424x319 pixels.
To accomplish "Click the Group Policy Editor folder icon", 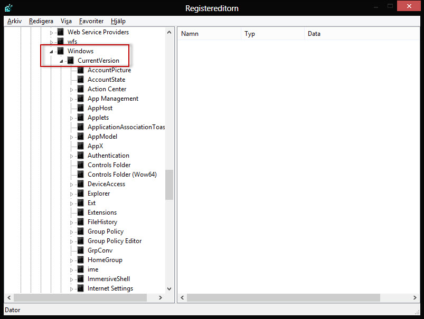I will coord(81,241).
